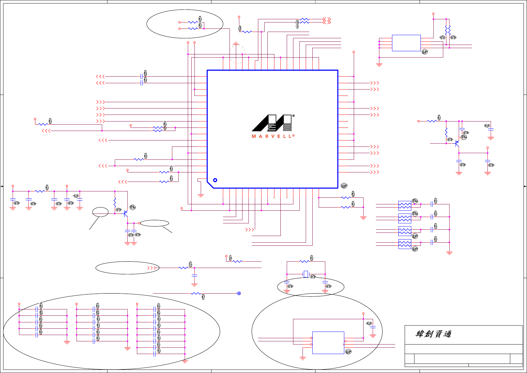Select the double-arrow bidirectional port at top
The height and width of the screenshot is (373, 527).
pyautogui.click(x=327, y=21)
